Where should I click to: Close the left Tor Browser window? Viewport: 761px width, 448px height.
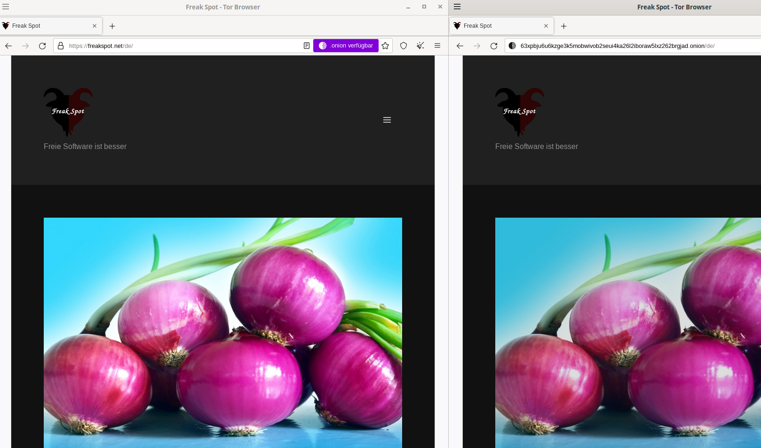coord(440,7)
